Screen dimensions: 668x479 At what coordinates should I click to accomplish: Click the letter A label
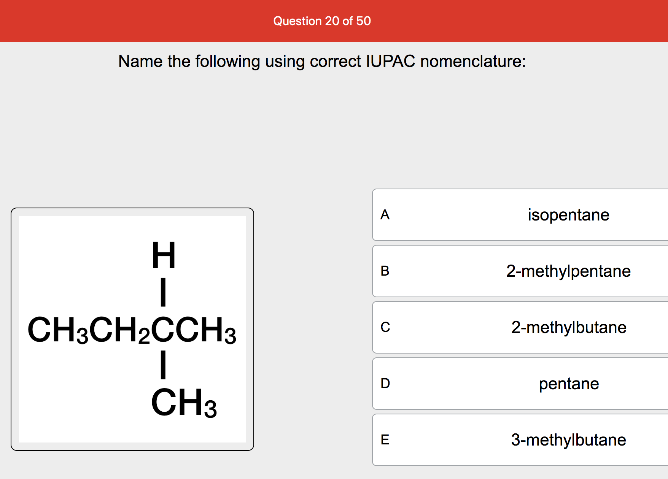coord(385,214)
